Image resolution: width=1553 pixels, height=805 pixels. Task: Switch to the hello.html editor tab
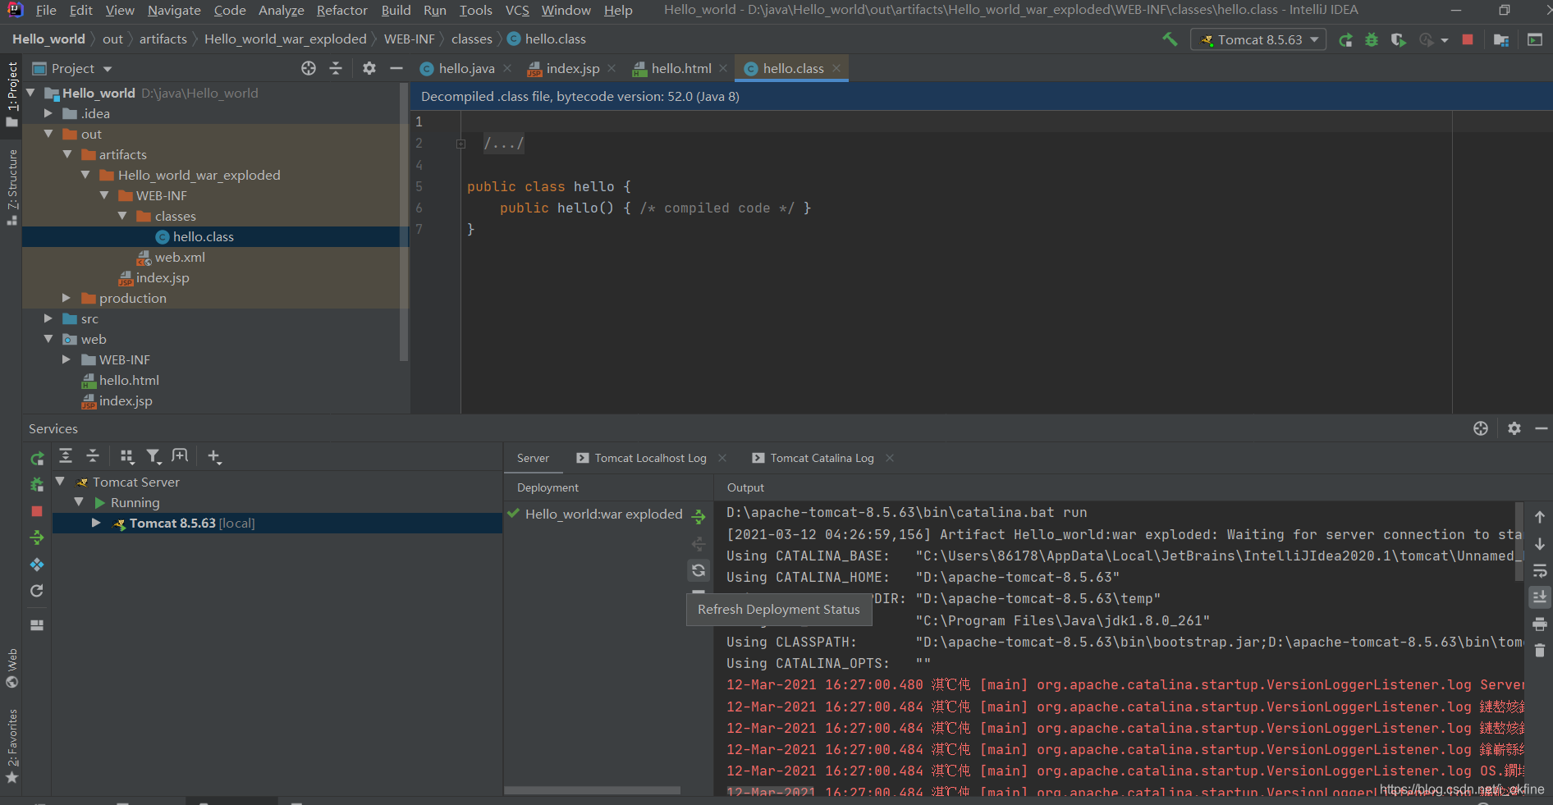tap(680, 68)
